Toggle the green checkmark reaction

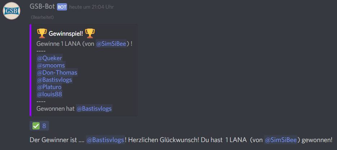(x=36, y=126)
